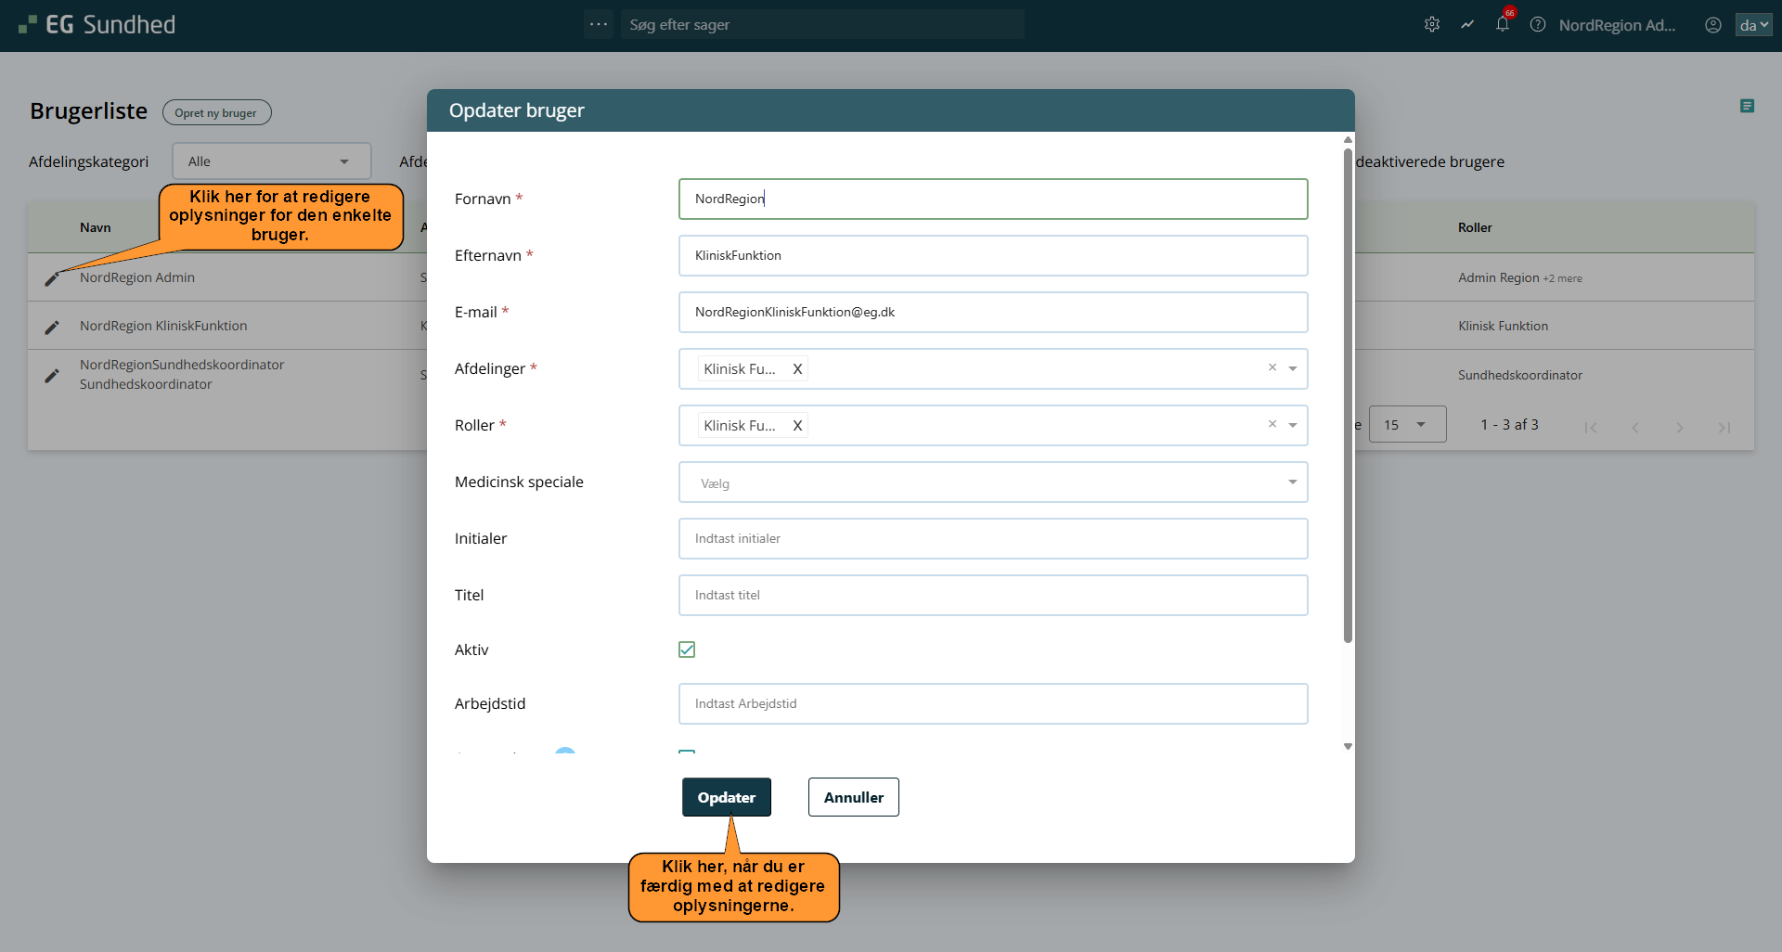
Task: Click the E-mail input field
Action: pos(993,313)
